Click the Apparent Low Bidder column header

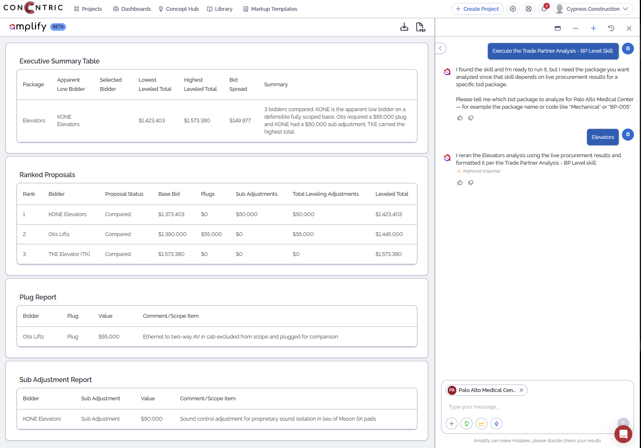point(71,85)
